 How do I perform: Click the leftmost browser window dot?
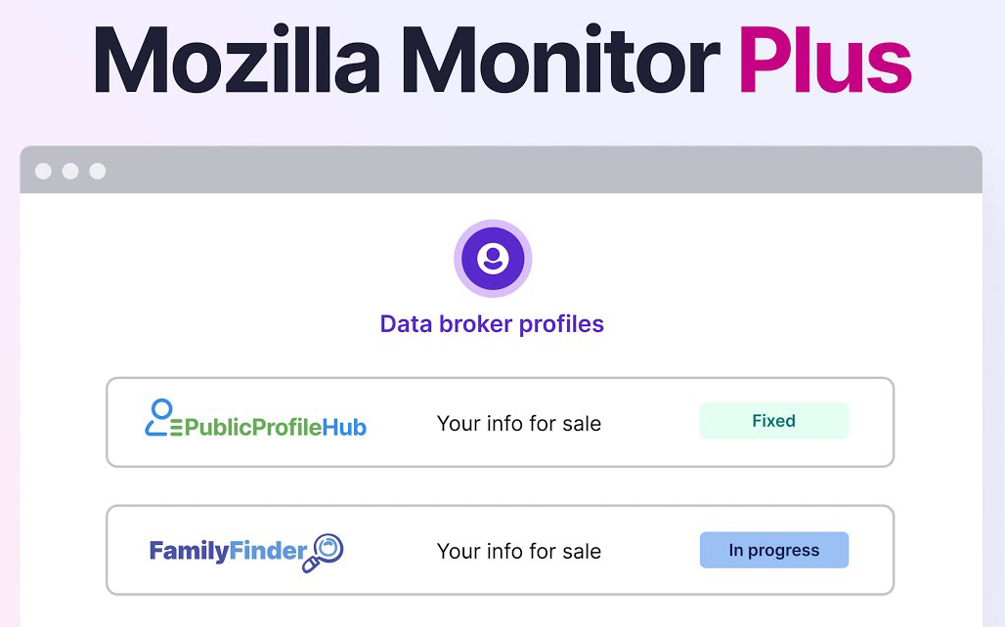pos(42,170)
